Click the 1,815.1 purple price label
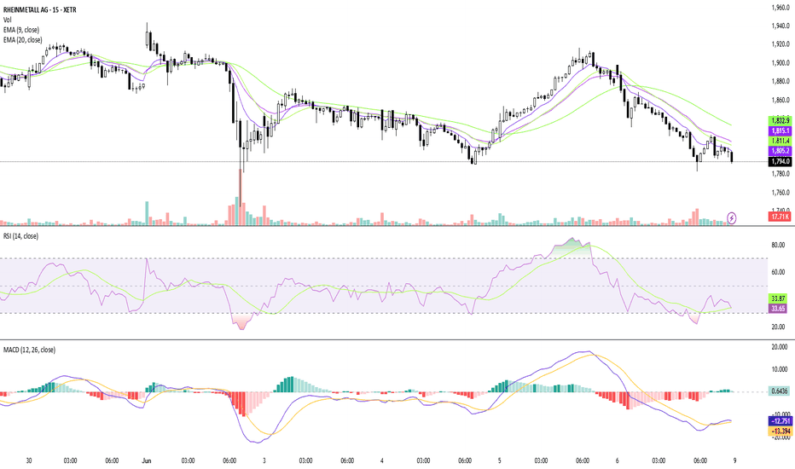This screenshot has height=469, width=795. (x=780, y=130)
